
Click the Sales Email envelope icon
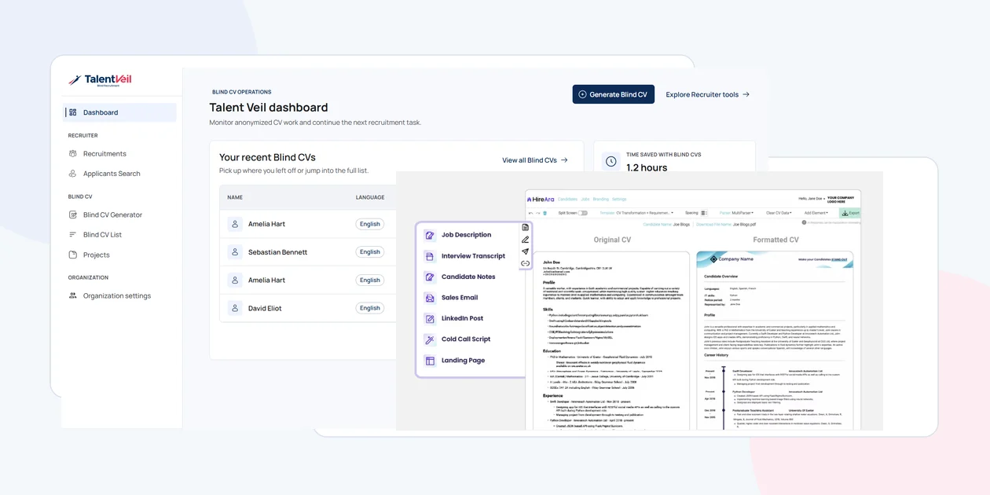(430, 298)
